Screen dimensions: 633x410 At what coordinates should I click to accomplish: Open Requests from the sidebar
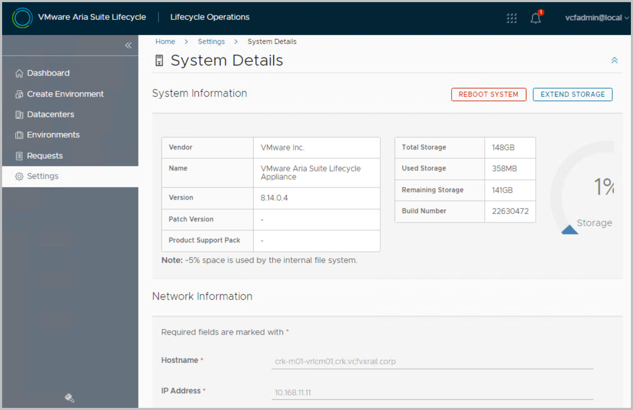(45, 156)
